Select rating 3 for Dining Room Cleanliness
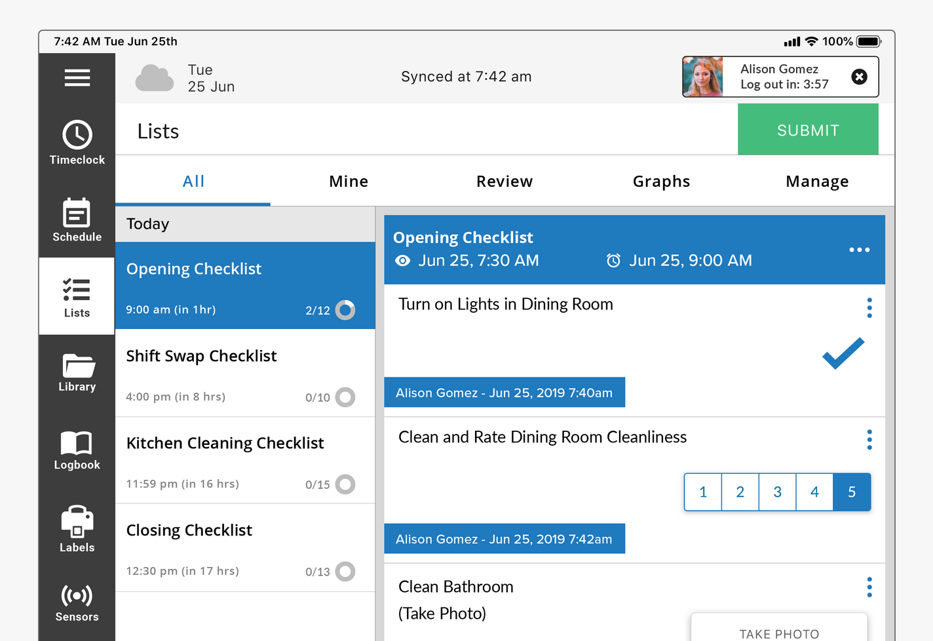This screenshot has height=641, width=933. 777,492
